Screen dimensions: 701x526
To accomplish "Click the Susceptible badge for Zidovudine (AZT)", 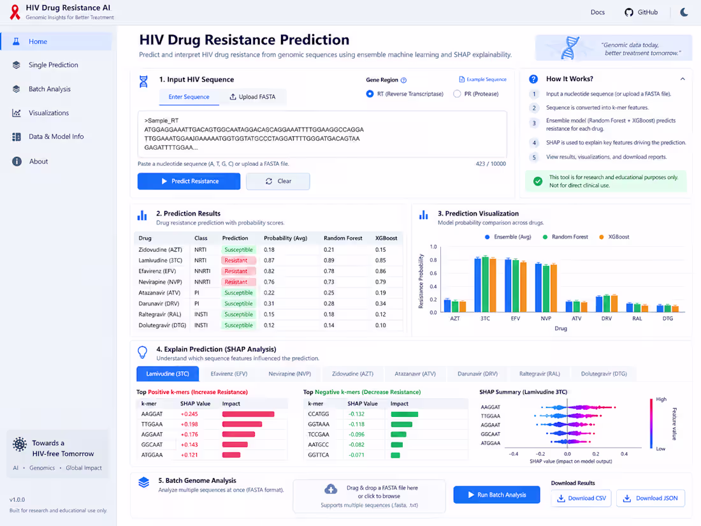I will pyautogui.click(x=238, y=249).
